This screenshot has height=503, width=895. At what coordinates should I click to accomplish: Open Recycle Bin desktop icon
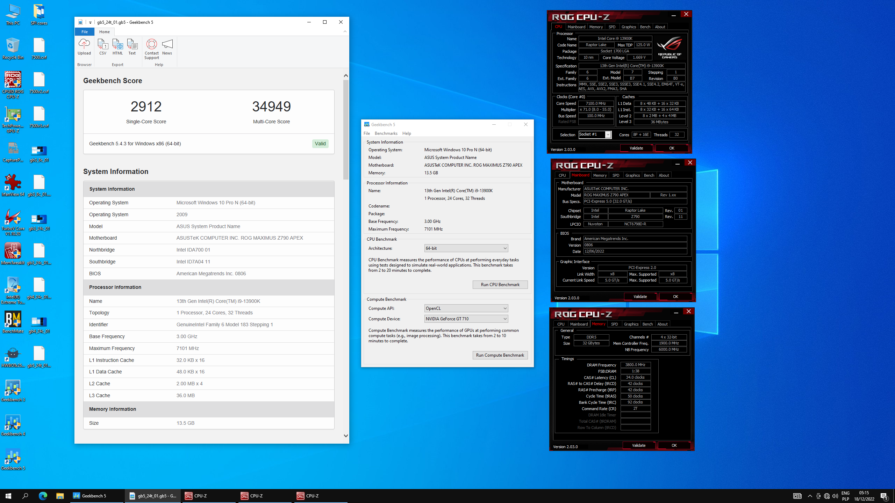coord(13,49)
